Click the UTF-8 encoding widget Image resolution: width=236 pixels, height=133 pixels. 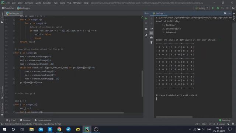[x=212, y=124]
